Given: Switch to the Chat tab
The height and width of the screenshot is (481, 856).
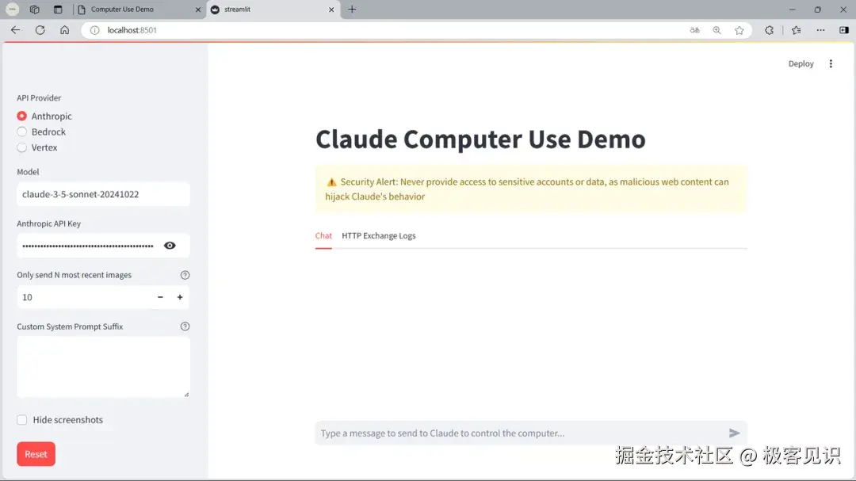Looking at the screenshot, I should pyautogui.click(x=323, y=236).
